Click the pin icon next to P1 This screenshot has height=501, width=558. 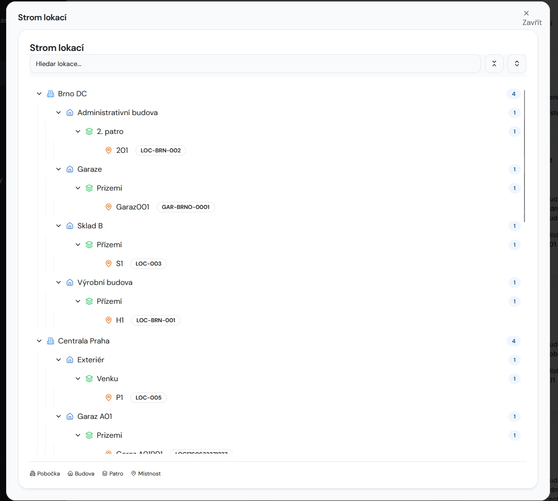[x=109, y=398]
